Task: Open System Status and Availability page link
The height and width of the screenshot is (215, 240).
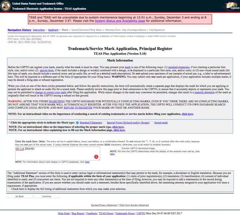Action: 120,21
